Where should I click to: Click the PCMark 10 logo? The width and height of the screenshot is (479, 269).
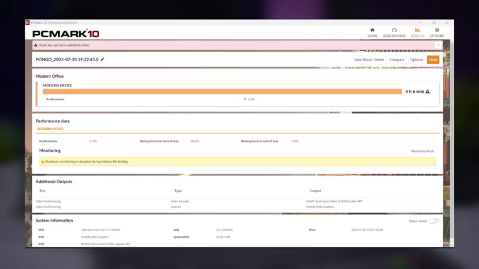click(x=66, y=33)
